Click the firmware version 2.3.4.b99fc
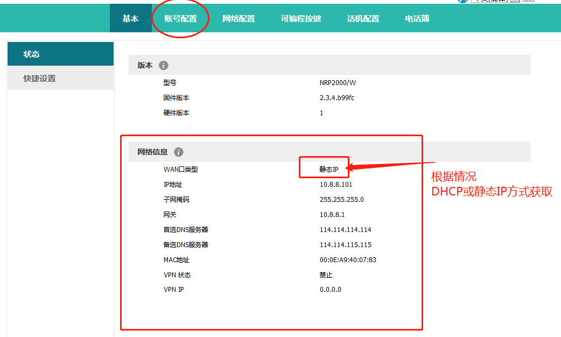 point(337,97)
